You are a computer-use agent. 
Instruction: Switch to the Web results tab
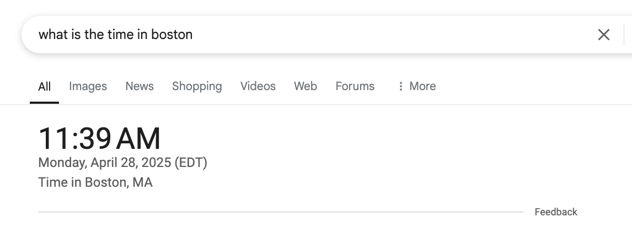[306, 86]
